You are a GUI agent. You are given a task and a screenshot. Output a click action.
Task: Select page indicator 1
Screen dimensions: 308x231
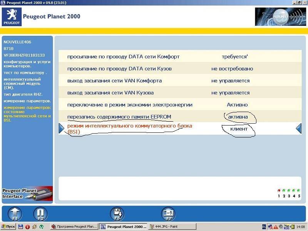pyautogui.click(x=279, y=191)
